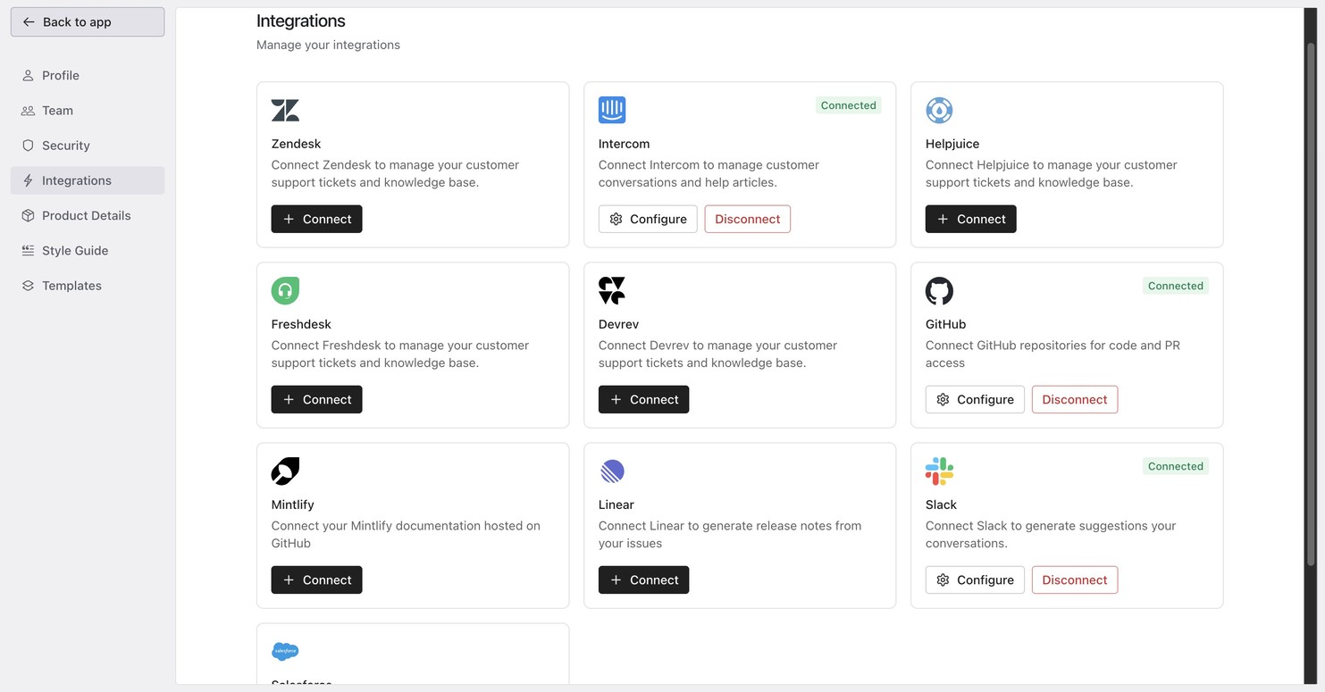
Task: Click the 'Manage your integrations' subtitle
Action: [x=328, y=45]
